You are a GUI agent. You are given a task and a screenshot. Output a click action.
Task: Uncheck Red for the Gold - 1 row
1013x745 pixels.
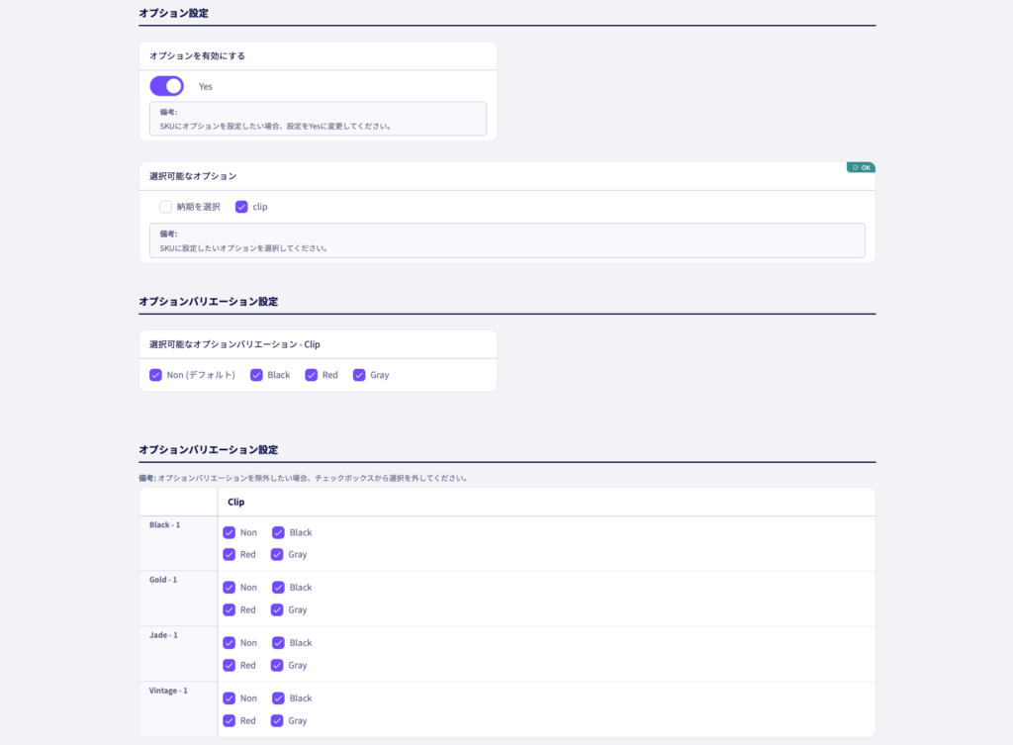coord(230,610)
